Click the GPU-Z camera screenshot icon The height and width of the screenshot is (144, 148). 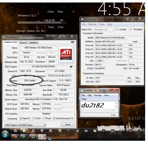coord(72,42)
